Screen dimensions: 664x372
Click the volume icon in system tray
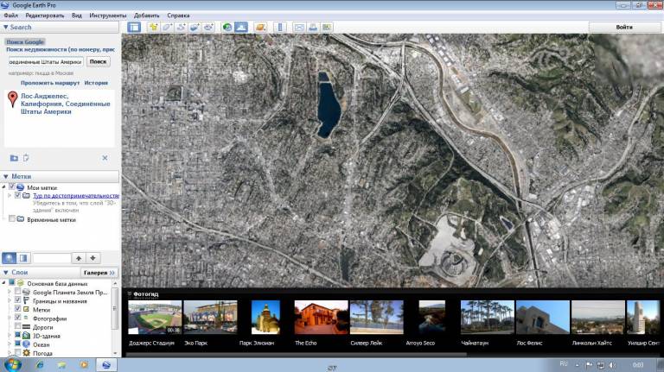click(x=612, y=365)
